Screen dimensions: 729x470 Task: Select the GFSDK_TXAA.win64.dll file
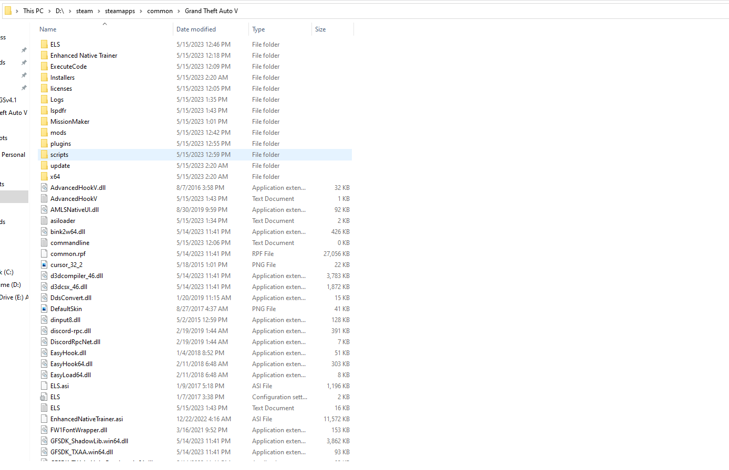click(x=195, y=452)
